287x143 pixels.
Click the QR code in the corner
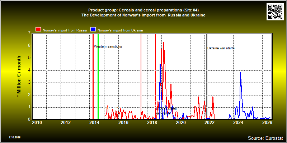(275, 12)
